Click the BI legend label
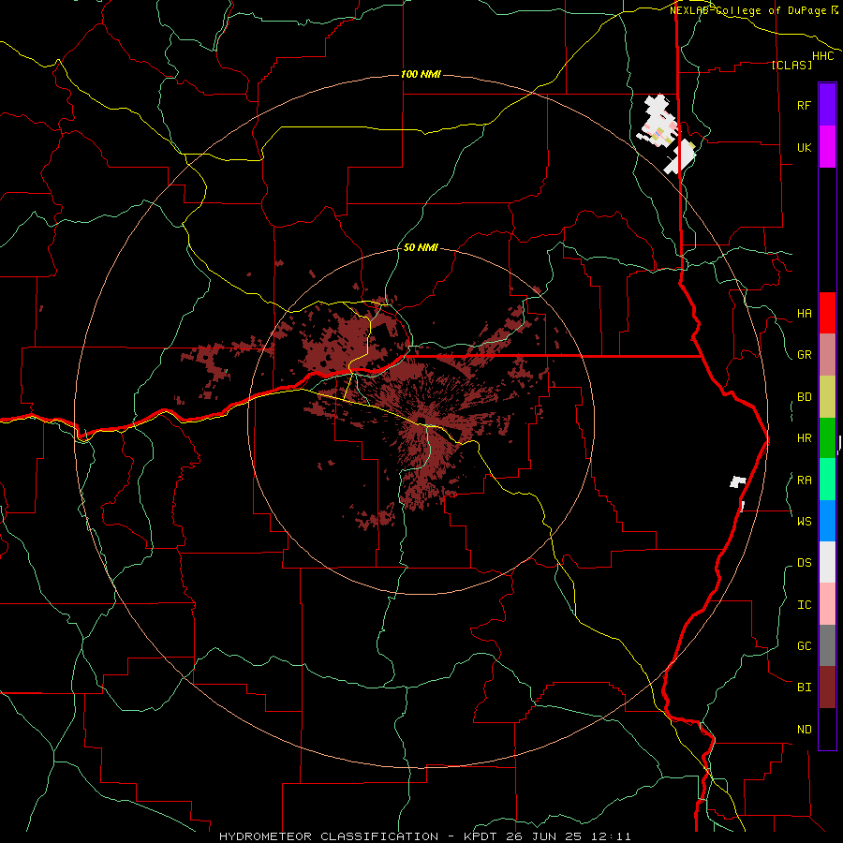This screenshot has width=843, height=843. (x=804, y=688)
